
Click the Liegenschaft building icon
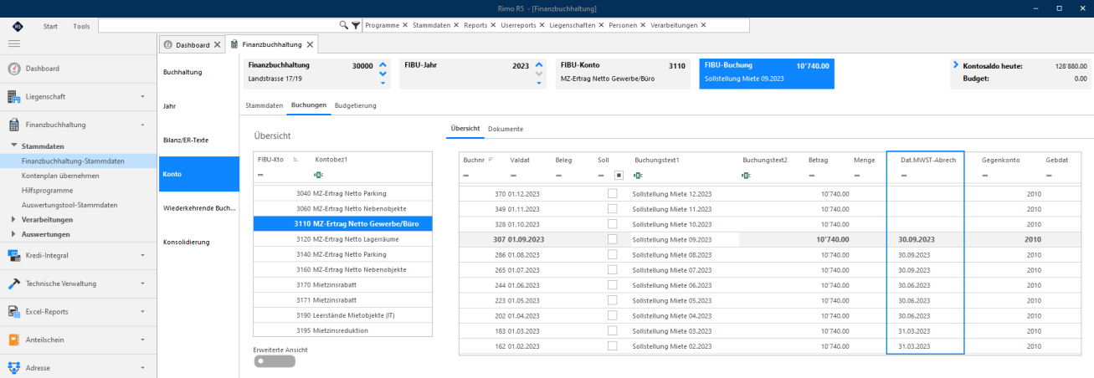click(x=14, y=96)
